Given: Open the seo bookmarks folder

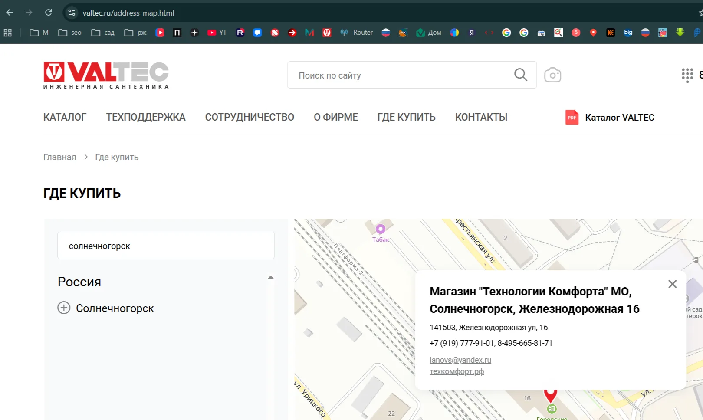Looking at the screenshot, I should click(70, 33).
